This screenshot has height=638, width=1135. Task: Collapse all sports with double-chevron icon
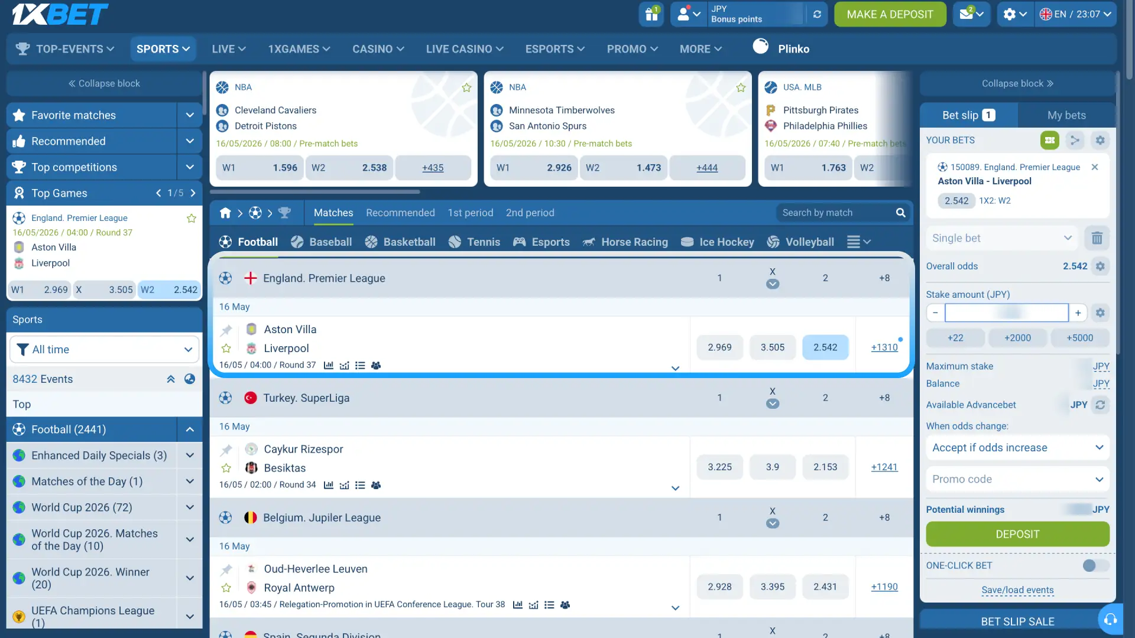click(171, 379)
